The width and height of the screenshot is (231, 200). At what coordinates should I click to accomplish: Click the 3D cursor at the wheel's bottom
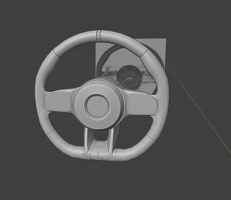coord(98,157)
